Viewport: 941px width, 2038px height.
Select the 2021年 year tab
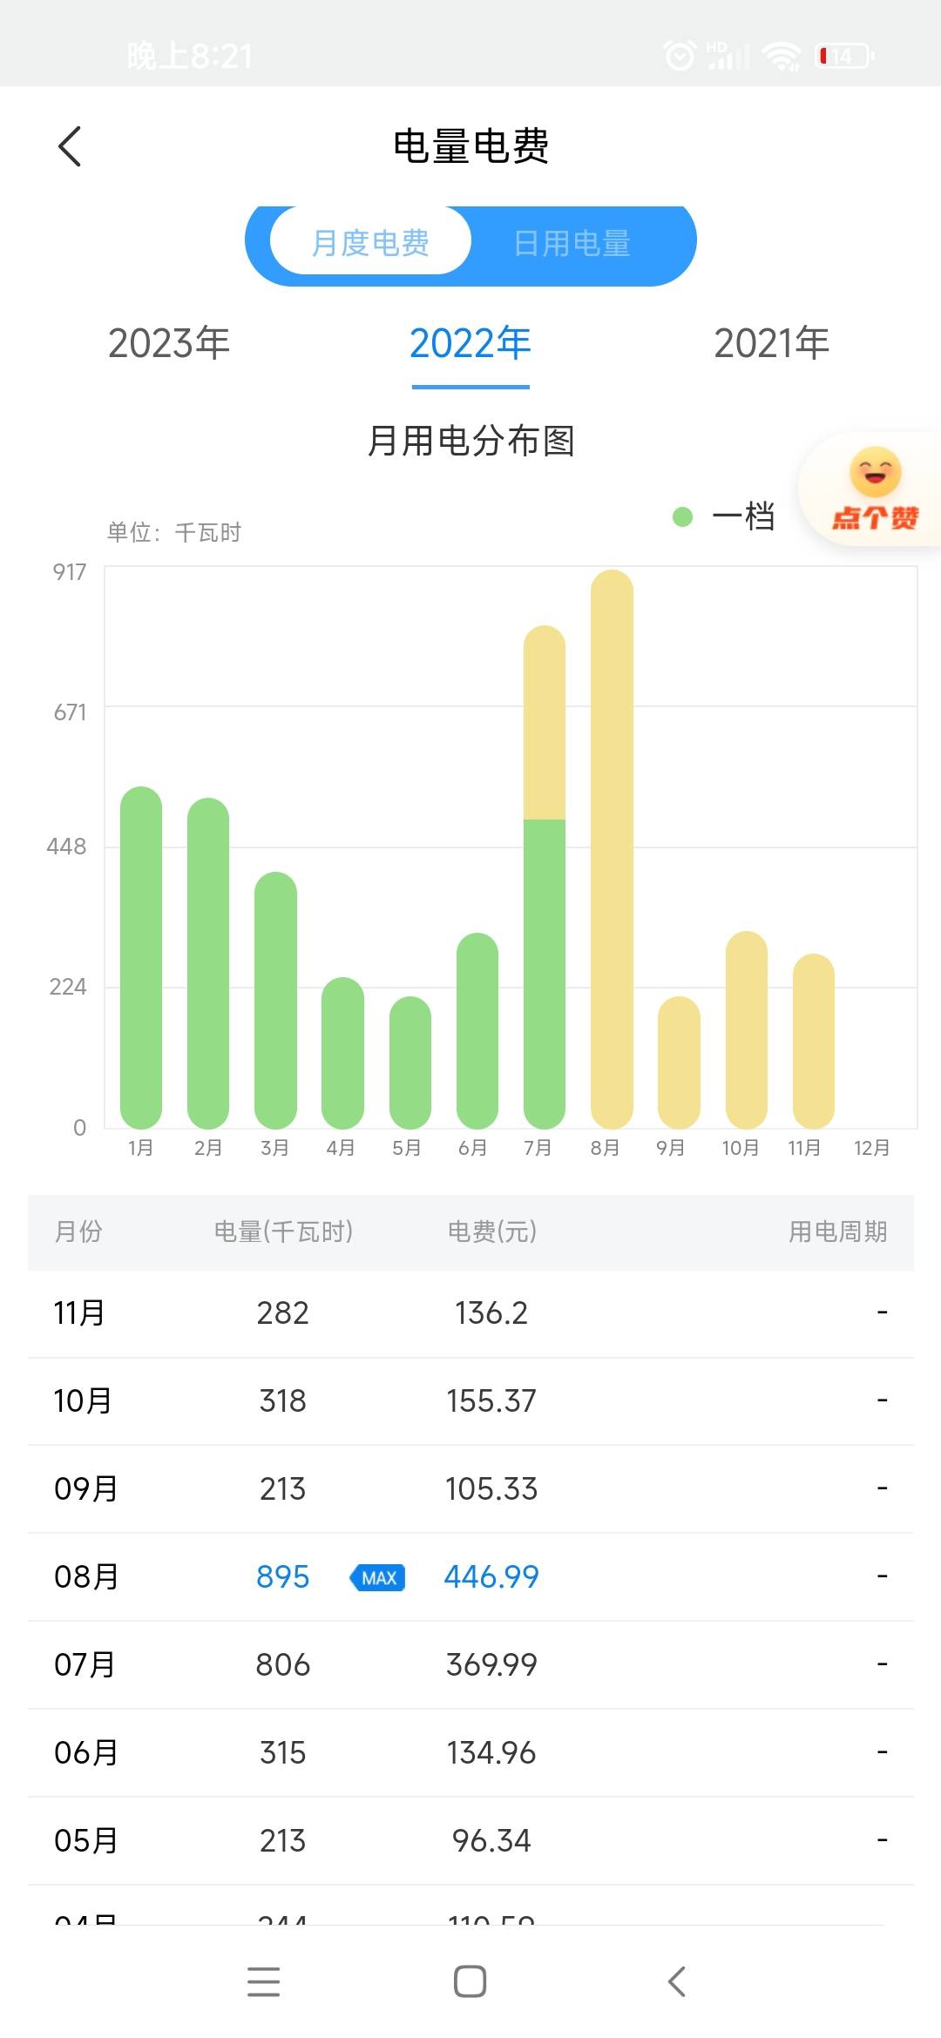pos(771,343)
